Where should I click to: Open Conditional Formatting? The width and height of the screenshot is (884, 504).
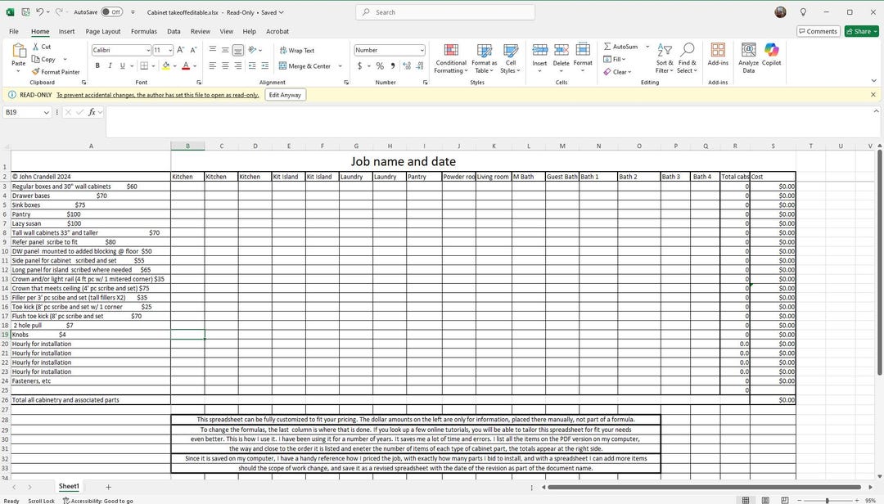451,59
